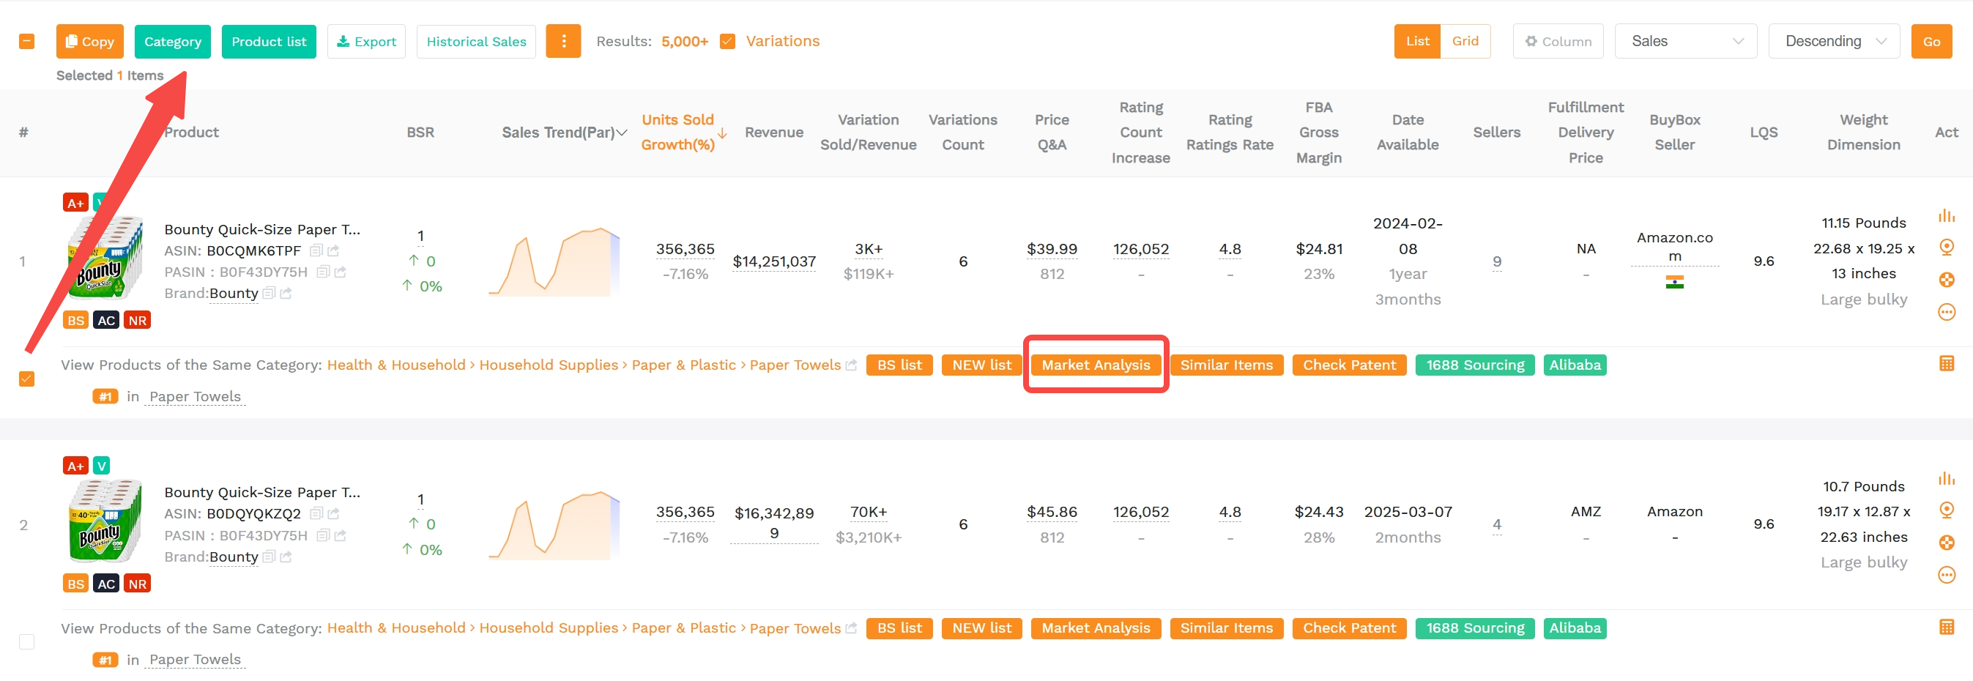Uncheck the first product's selection checkbox
1973x681 pixels.
click(27, 379)
